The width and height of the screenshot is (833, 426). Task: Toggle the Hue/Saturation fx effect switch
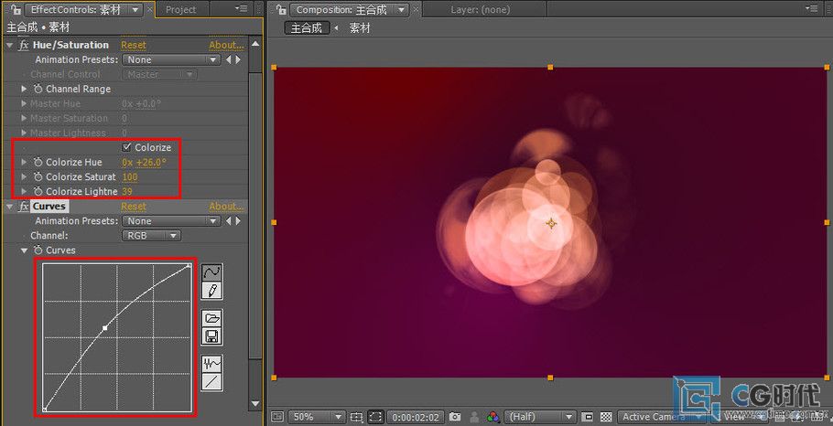[24, 46]
